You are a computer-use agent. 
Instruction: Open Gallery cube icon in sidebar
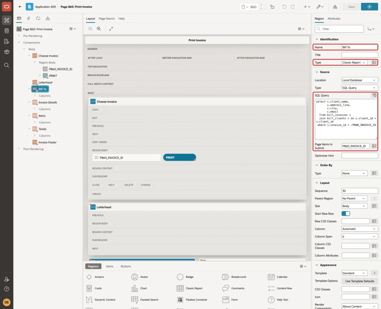pos(7,52)
